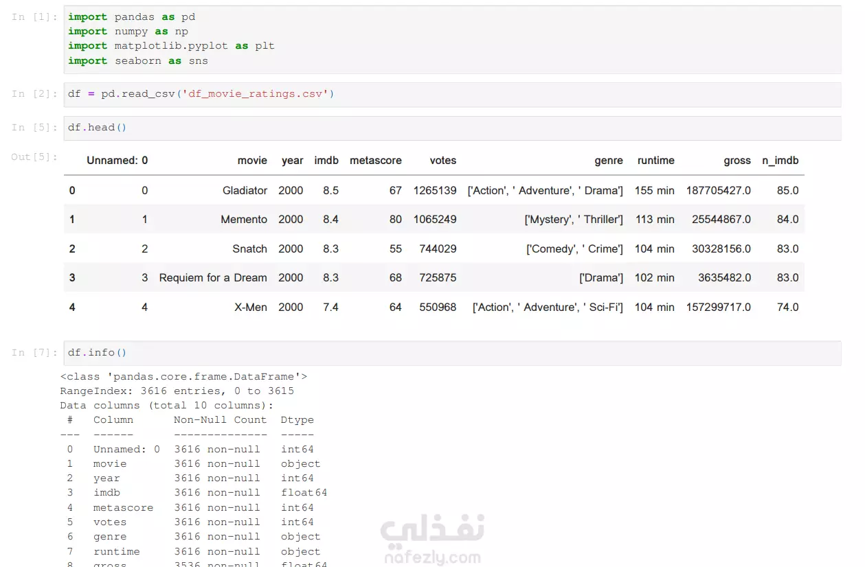Select the 'Memento' movie cell
The image size is (865, 567).
[x=244, y=220]
